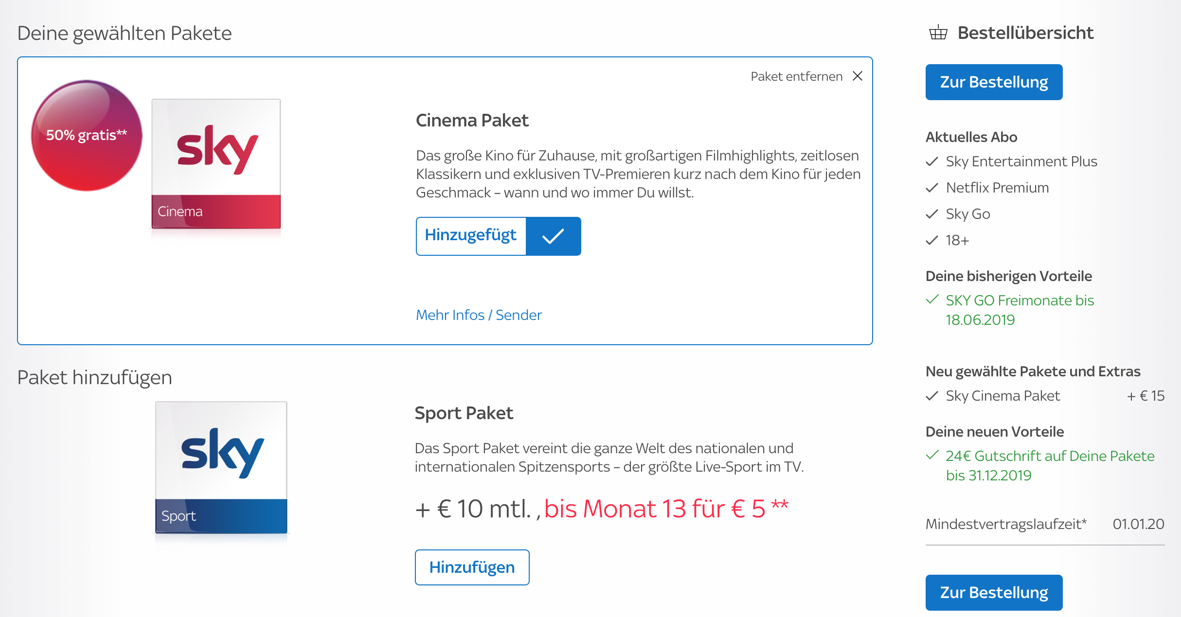Click the X icon to remove Cinema Paket

tap(858, 76)
